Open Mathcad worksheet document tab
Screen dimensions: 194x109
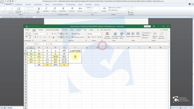point(17,17)
